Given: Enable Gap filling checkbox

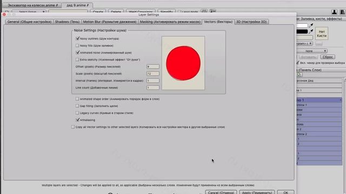Looking at the screenshot, I should pos(77,106).
